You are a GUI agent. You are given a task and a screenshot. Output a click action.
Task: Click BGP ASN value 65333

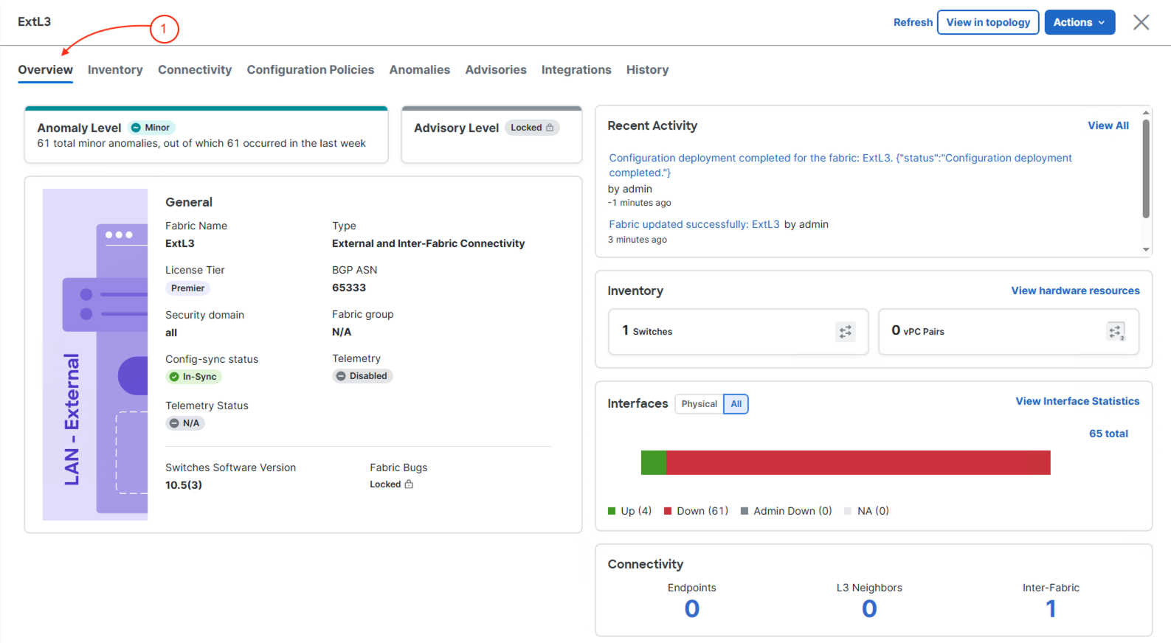tap(349, 288)
